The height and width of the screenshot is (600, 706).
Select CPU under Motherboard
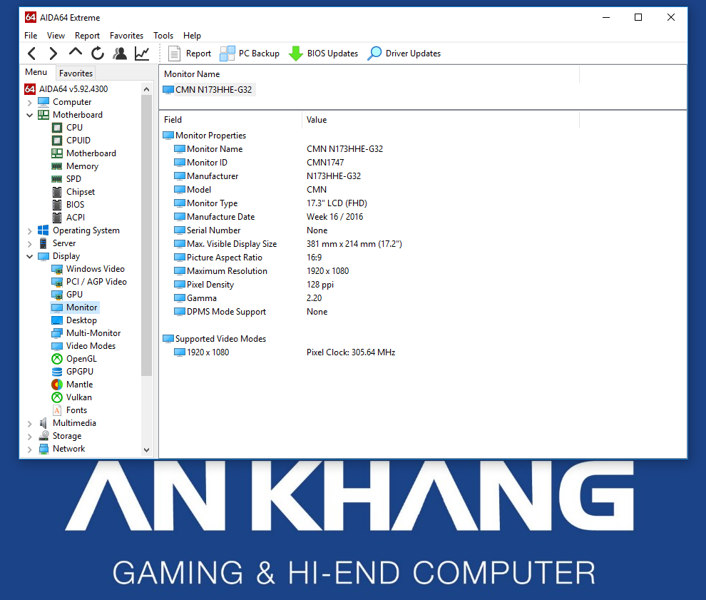click(68, 128)
